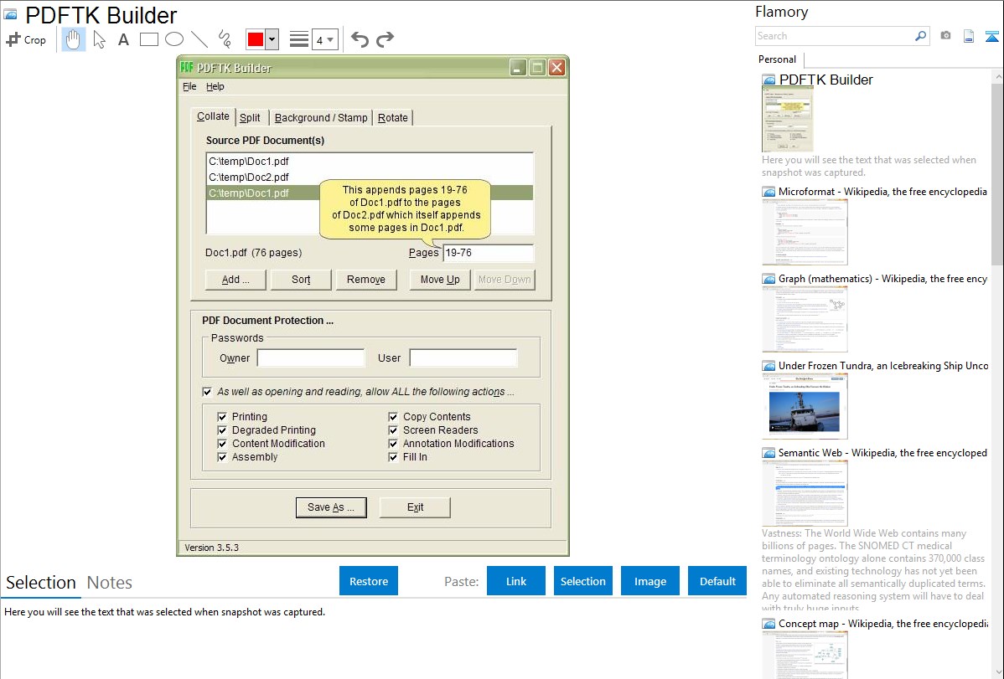Switch to the Split tab

[250, 118]
